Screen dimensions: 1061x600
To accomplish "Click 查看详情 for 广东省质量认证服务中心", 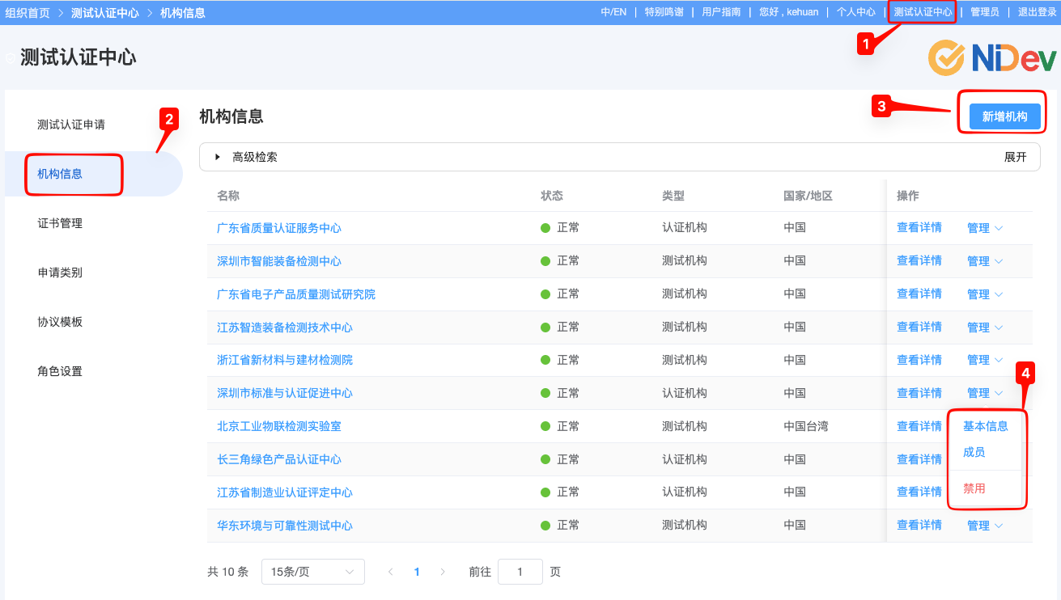I will coord(919,227).
